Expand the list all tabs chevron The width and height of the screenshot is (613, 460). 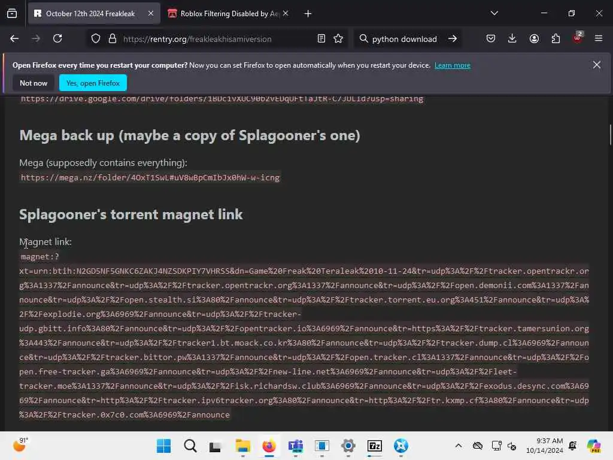(494, 13)
